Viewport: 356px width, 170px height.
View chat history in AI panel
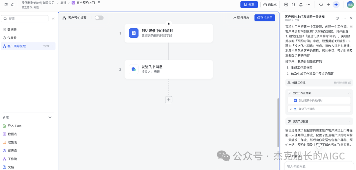pyautogui.click(x=337, y=18)
